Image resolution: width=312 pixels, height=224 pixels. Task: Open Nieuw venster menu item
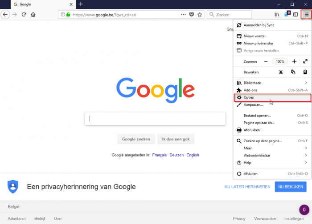coord(272,36)
